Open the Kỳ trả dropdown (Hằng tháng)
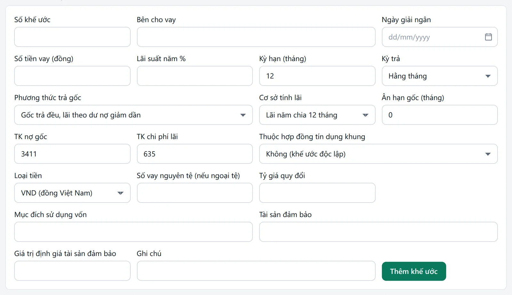 point(440,76)
